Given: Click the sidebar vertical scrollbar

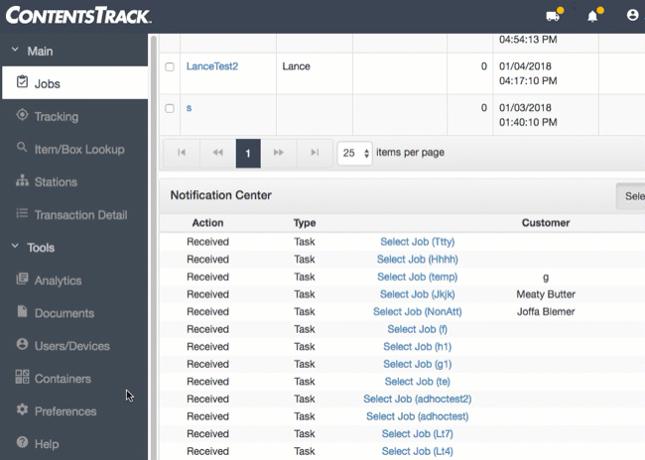Looking at the screenshot, I should (x=154, y=247).
